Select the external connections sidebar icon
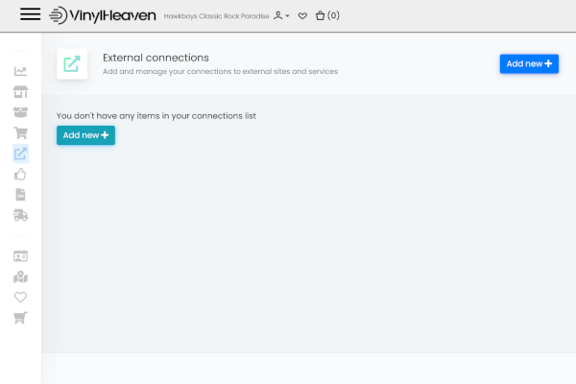This screenshot has height=384, width=576. click(20, 154)
